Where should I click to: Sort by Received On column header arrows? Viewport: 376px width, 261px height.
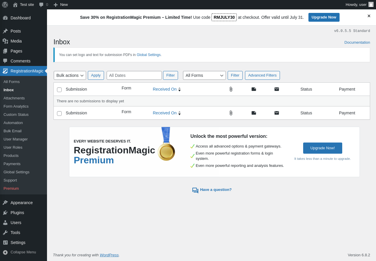pyautogui.click(x=179, y=89)
